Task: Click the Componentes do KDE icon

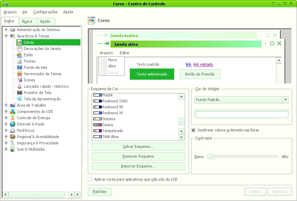Action: coord(13,112)
